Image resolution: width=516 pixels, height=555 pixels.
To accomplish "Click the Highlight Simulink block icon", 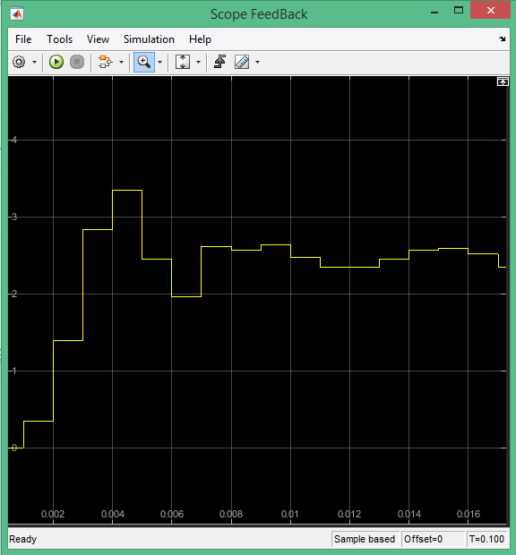I will (x=105, y=62).
